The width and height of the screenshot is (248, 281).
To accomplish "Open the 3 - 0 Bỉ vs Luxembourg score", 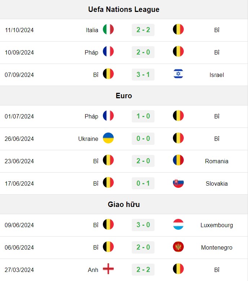I will click(143, 225).
